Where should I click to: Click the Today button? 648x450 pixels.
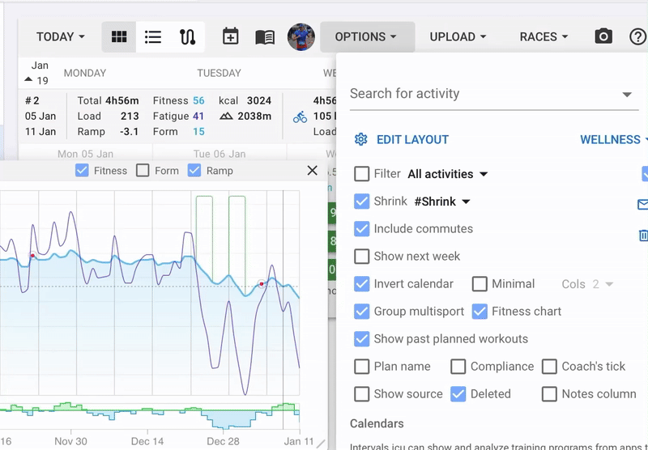point(61,36)
